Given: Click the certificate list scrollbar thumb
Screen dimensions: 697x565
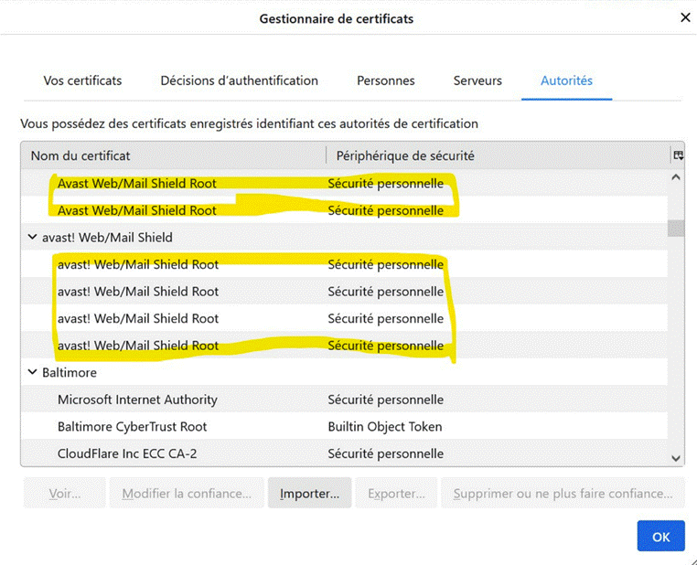Looking at the screenshot, I should pyautogui.click(x=676, y=229).
